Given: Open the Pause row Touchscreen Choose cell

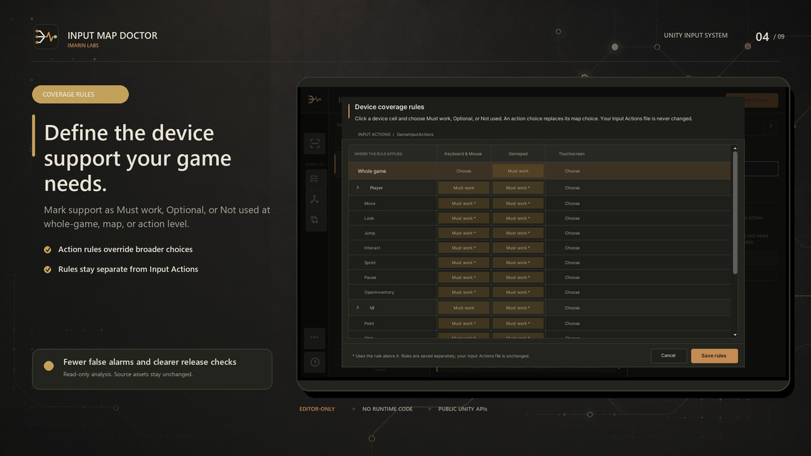Looking at the screenshot, I should coord(572,278).
